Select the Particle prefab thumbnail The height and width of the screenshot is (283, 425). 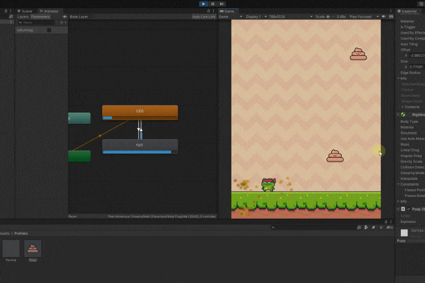click(11, 248)
